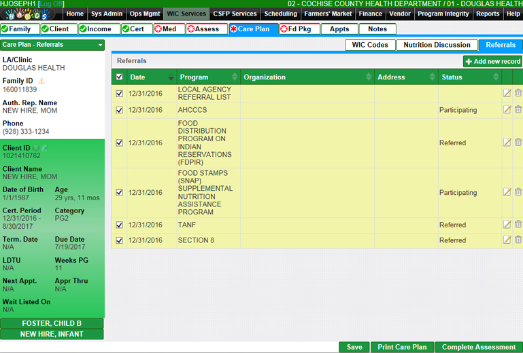Click the edit icon beside Client ID
The width and height of the screenshot is (523, 353).
click(45, 147)
